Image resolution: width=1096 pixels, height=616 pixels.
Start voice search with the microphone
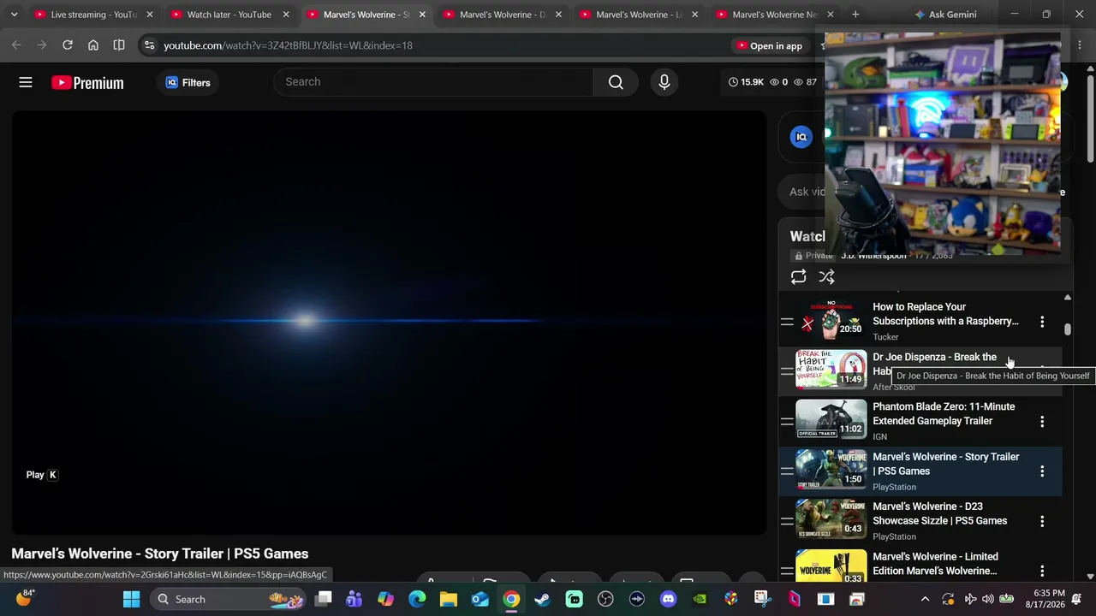(664, 81)
